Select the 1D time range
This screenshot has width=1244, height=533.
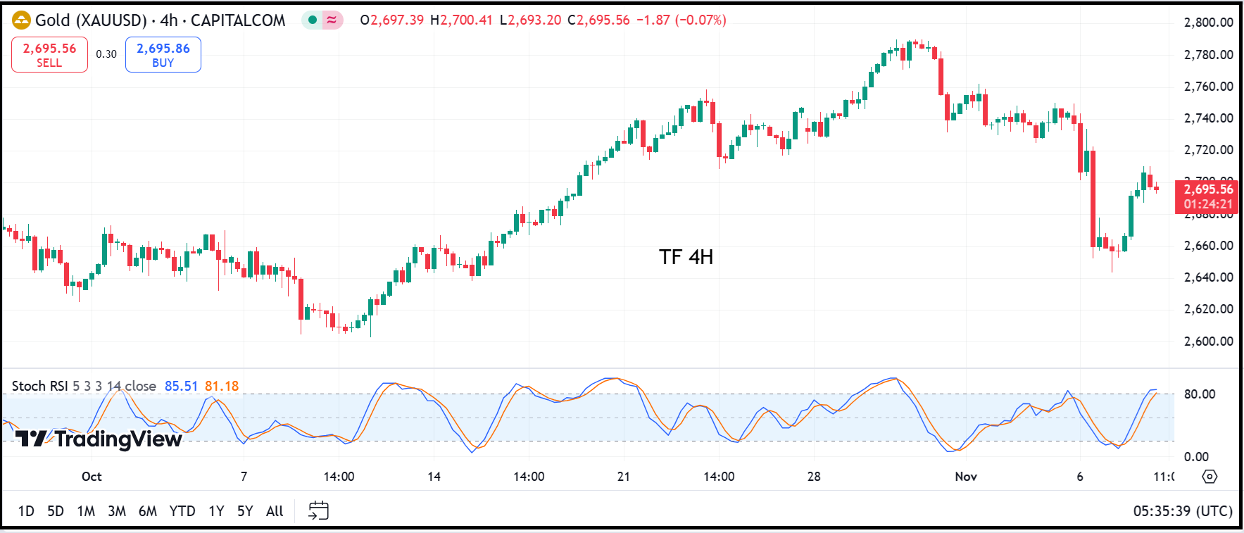[26, 511]
